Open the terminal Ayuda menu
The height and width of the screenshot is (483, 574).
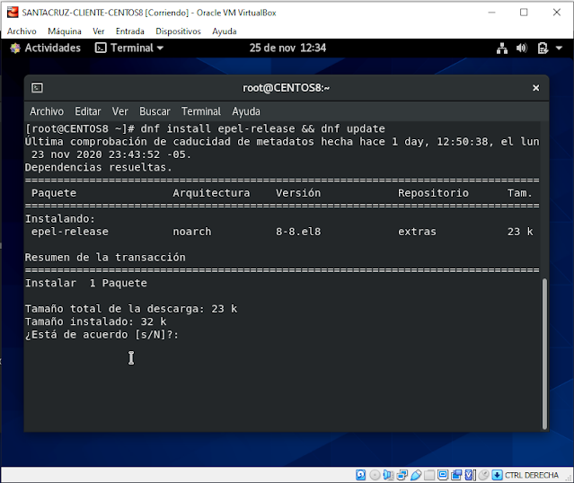point(246,111)
